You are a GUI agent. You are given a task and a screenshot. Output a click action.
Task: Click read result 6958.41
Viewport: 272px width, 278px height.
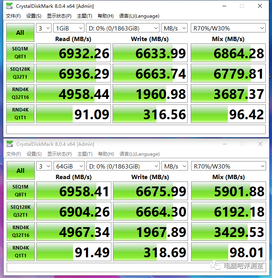[74, 191]
